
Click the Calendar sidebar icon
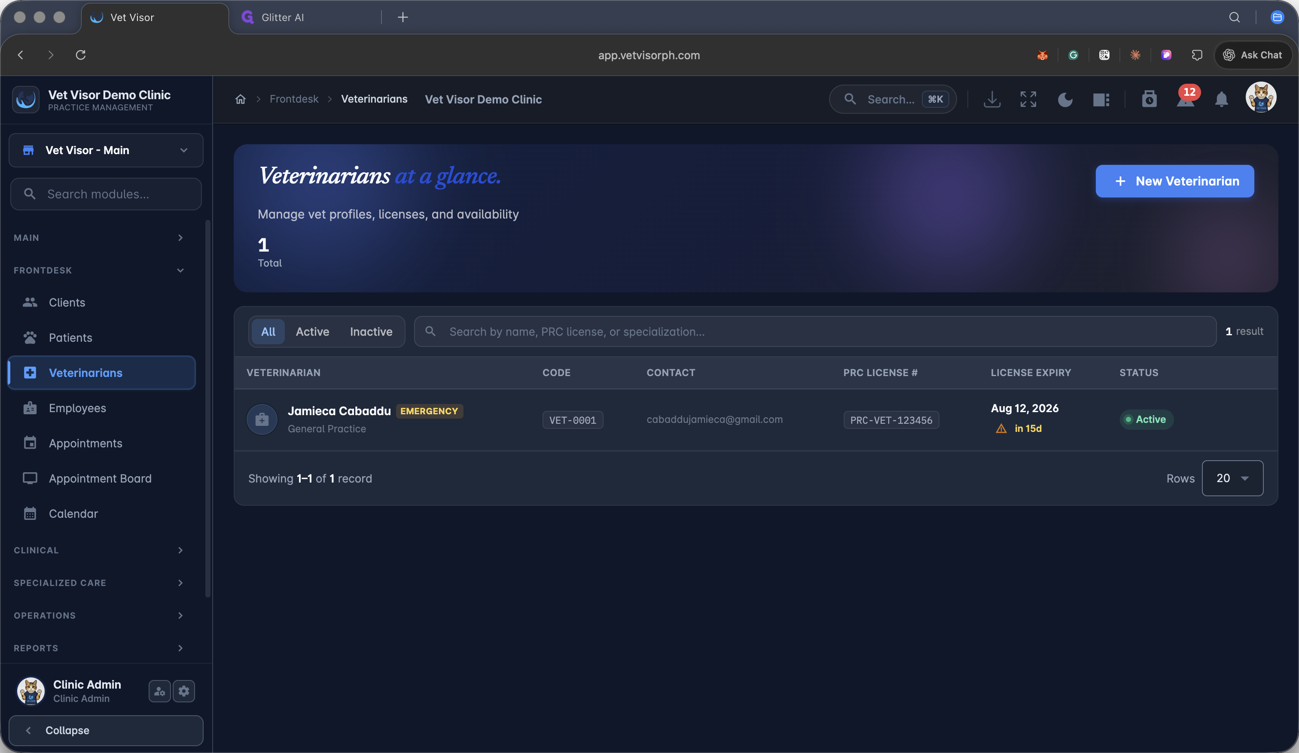click(x=30, y=513)
